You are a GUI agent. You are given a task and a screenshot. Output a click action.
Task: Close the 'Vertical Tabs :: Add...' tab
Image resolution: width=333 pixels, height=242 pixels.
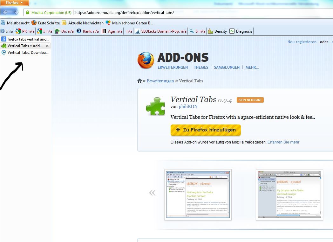click(47, 46)
